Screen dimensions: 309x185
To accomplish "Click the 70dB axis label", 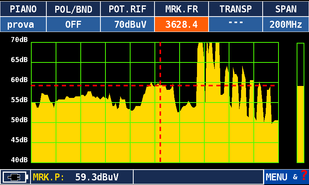I will pyautogui.click(x=19, y=40).
